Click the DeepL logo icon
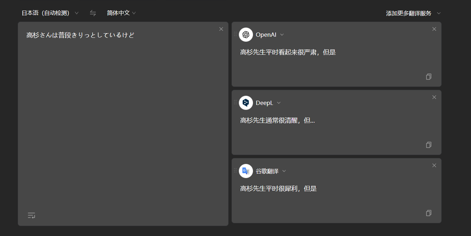 (x=246, y=103)
